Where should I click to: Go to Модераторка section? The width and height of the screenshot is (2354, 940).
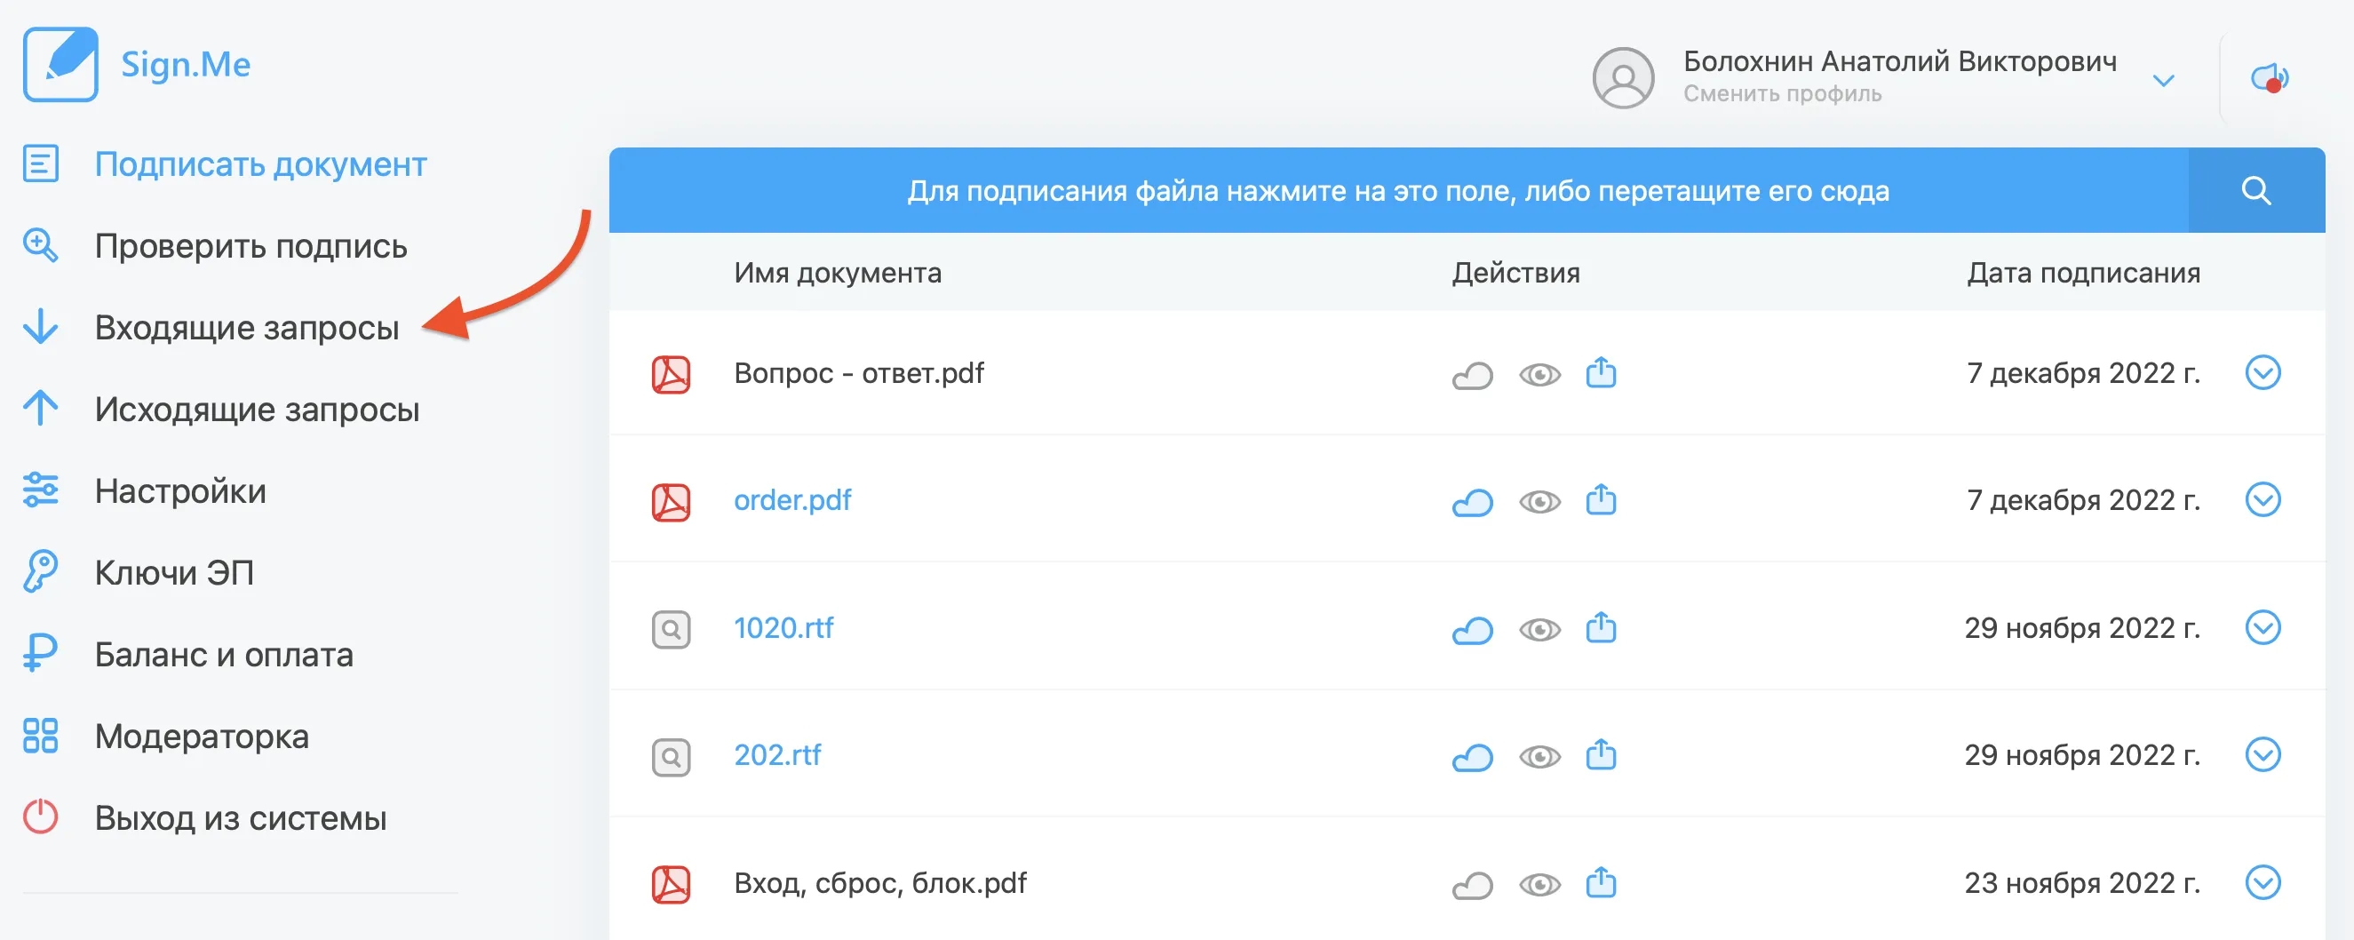[202, 736]
